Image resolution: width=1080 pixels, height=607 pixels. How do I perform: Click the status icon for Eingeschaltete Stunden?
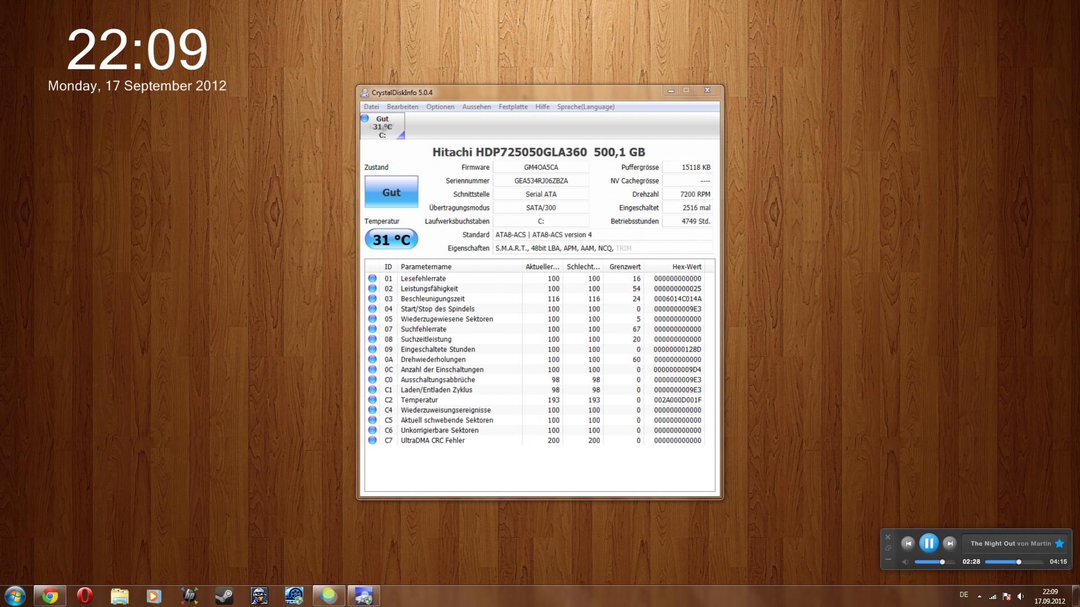tap(372, 349)
